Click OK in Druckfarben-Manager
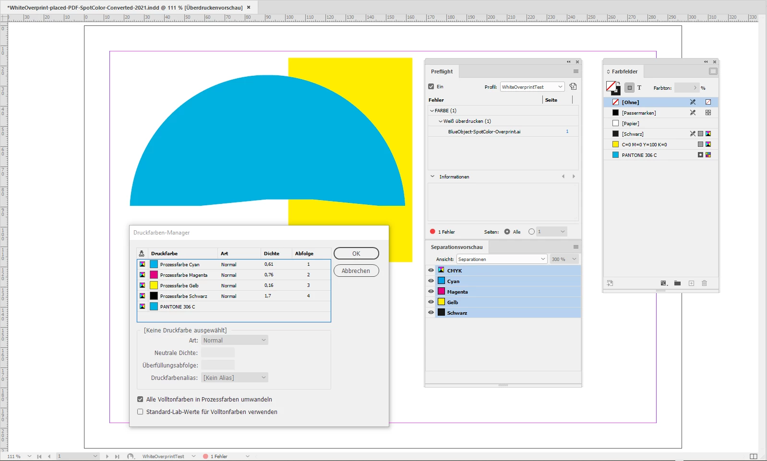This screenshot has height=461, width=767. (356, 253)
